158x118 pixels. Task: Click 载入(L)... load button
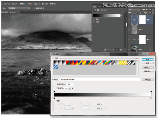click(148, 68)
